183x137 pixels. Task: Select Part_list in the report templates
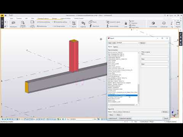112,62
